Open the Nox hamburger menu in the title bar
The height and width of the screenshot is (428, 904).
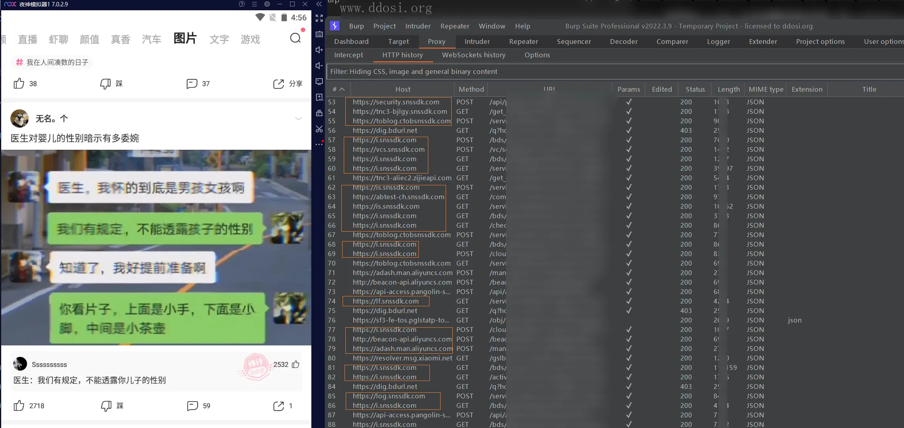pyautogui.click(x=254, y=4)
